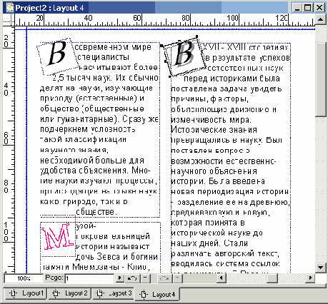328x304 pixels.
Task: Select the pink M drop cap
Action: coord(57,237)
